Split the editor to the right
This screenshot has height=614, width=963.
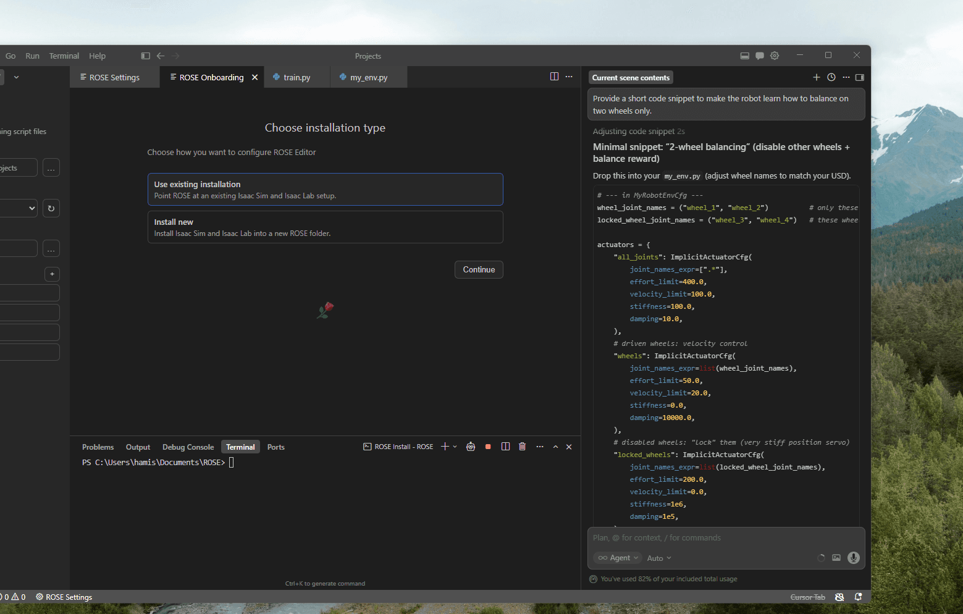pyautogui.click(x=554, y=77)
